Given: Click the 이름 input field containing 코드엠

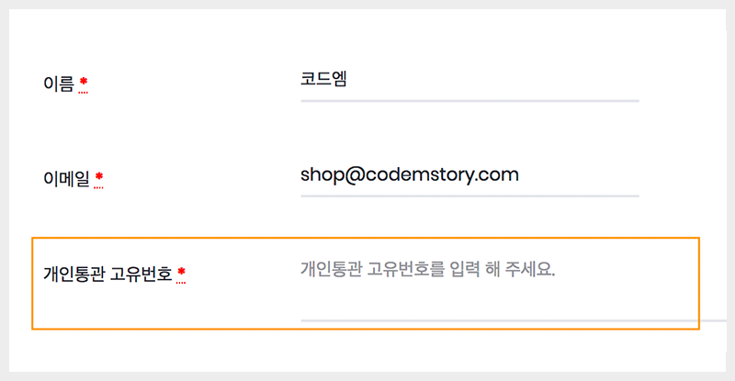Looking at the screenshot, I should point(469,81).
